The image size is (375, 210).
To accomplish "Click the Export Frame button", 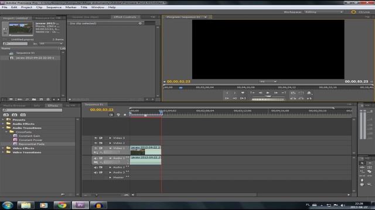I will pyautogui.click(x=309, y=99).
